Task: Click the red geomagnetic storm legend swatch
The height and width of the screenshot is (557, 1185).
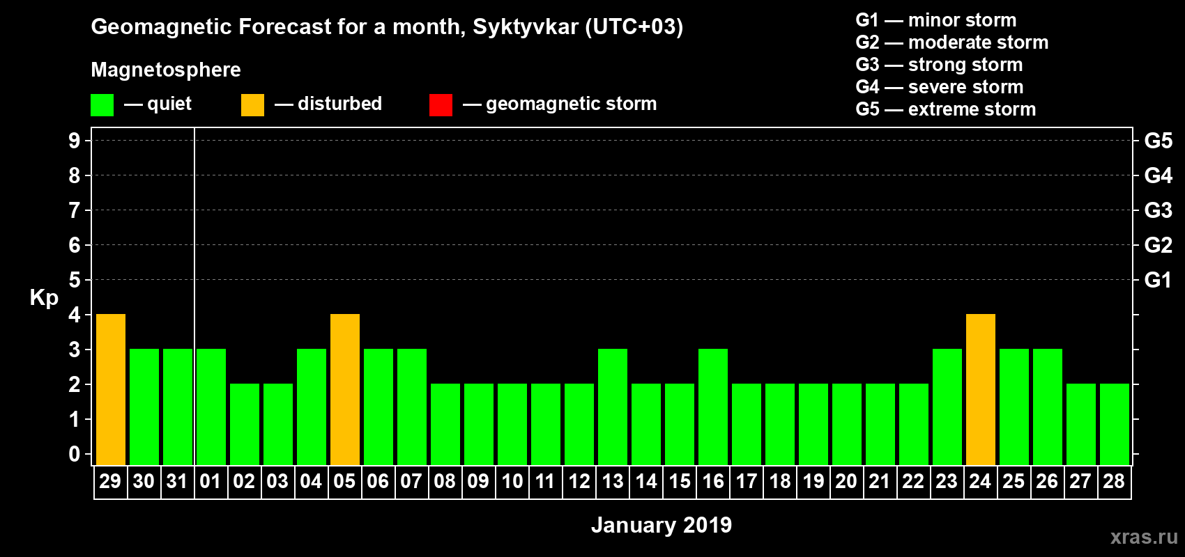Action: point(441,105)
